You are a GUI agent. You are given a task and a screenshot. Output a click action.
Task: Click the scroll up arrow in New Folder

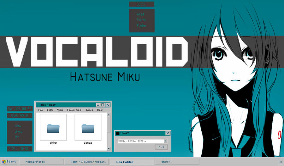[x=109, y=114]
